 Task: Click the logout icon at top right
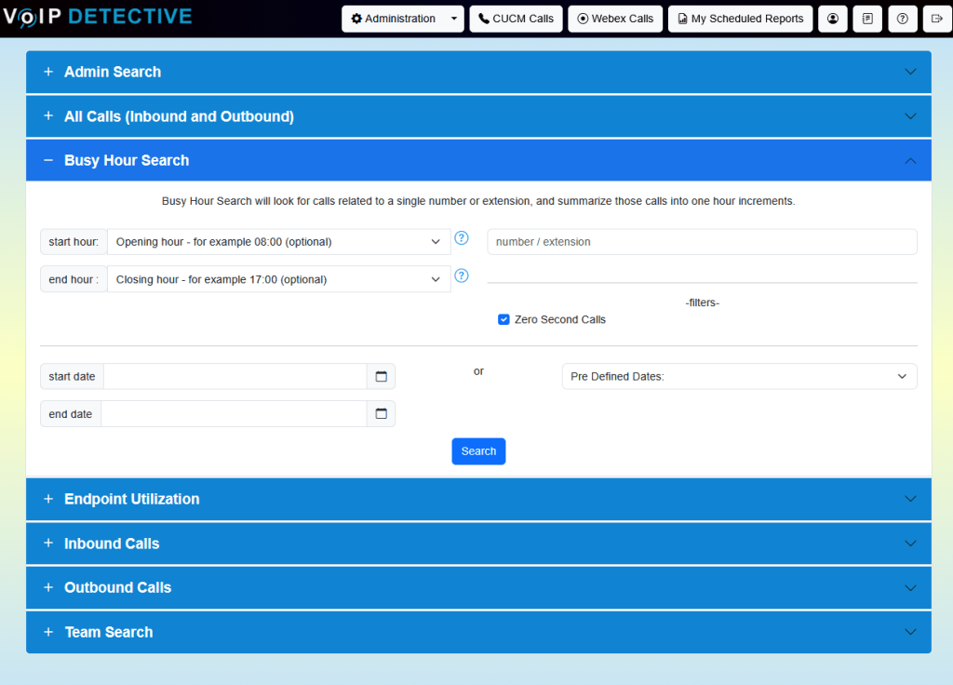(x=937, y=18)
